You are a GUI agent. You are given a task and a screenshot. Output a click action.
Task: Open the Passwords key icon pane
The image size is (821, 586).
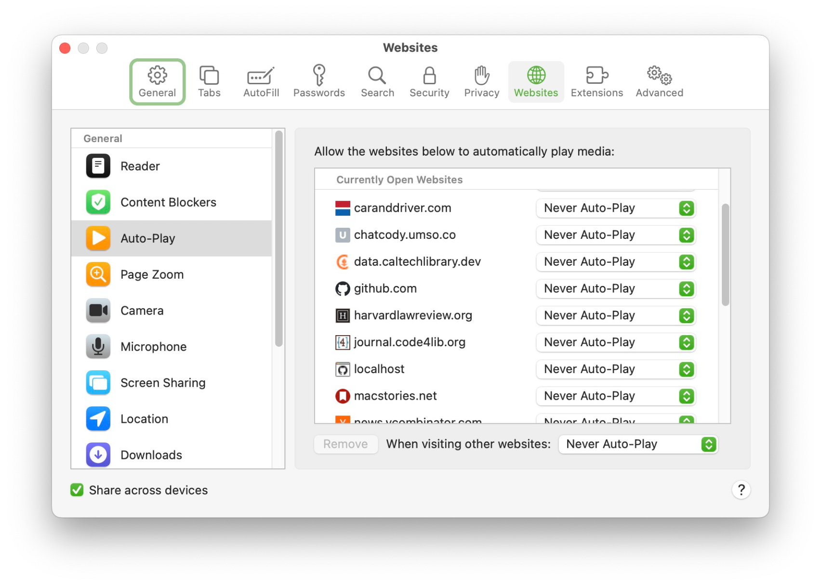(x=318, y=82)
